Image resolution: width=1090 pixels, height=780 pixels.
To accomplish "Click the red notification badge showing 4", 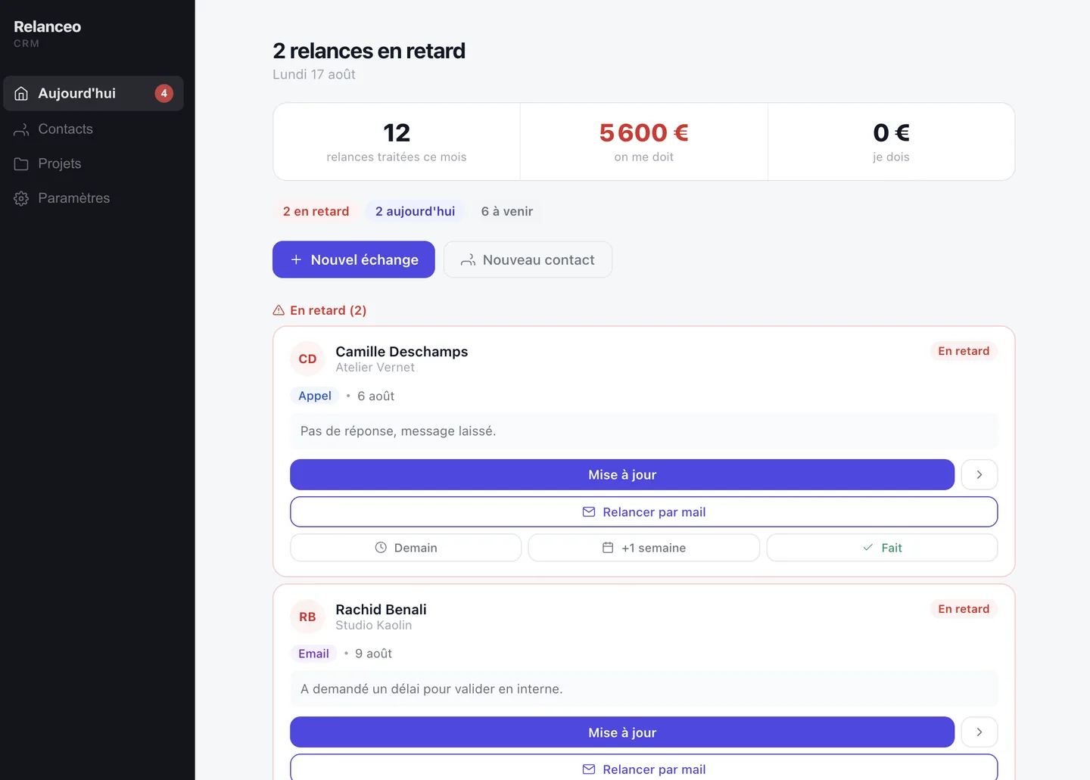I will (x=164, y=93).
